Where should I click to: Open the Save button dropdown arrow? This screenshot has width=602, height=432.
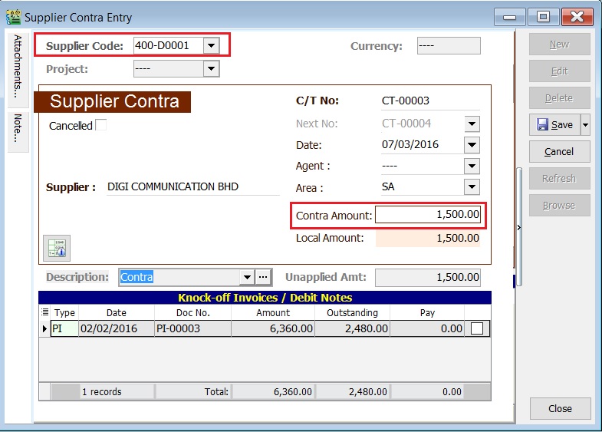tap(585, 125)
